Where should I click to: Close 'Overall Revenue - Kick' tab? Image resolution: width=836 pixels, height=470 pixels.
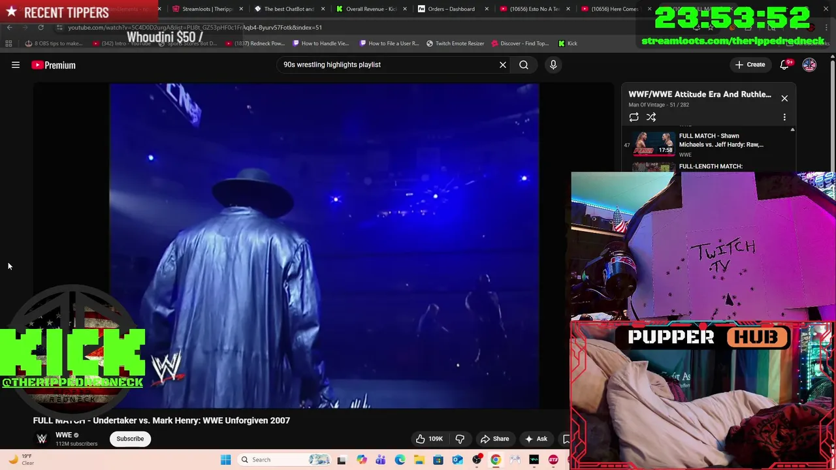405,9
